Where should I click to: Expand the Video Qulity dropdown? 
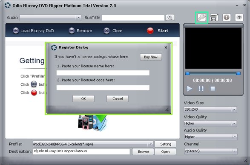(x=210, y=123)
